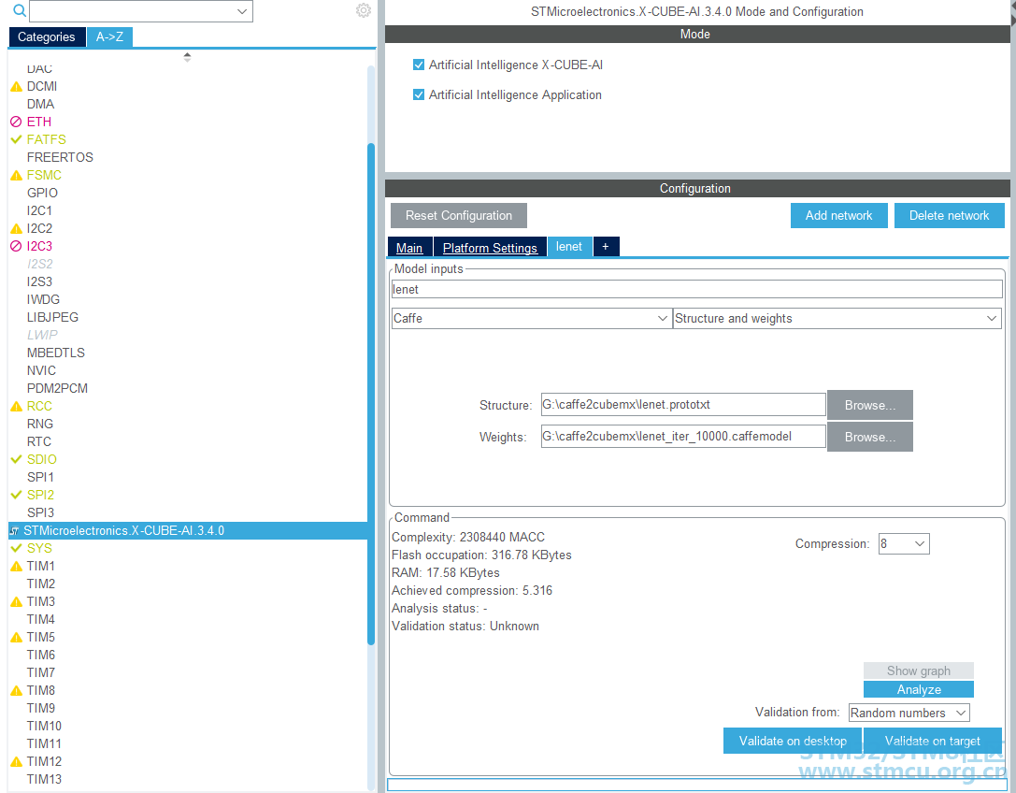The height and width of the screenshot is (793, 1016).
Task: Select IWDG in the peripheral list
Action: pyautogui.click(x=43, y=299)
